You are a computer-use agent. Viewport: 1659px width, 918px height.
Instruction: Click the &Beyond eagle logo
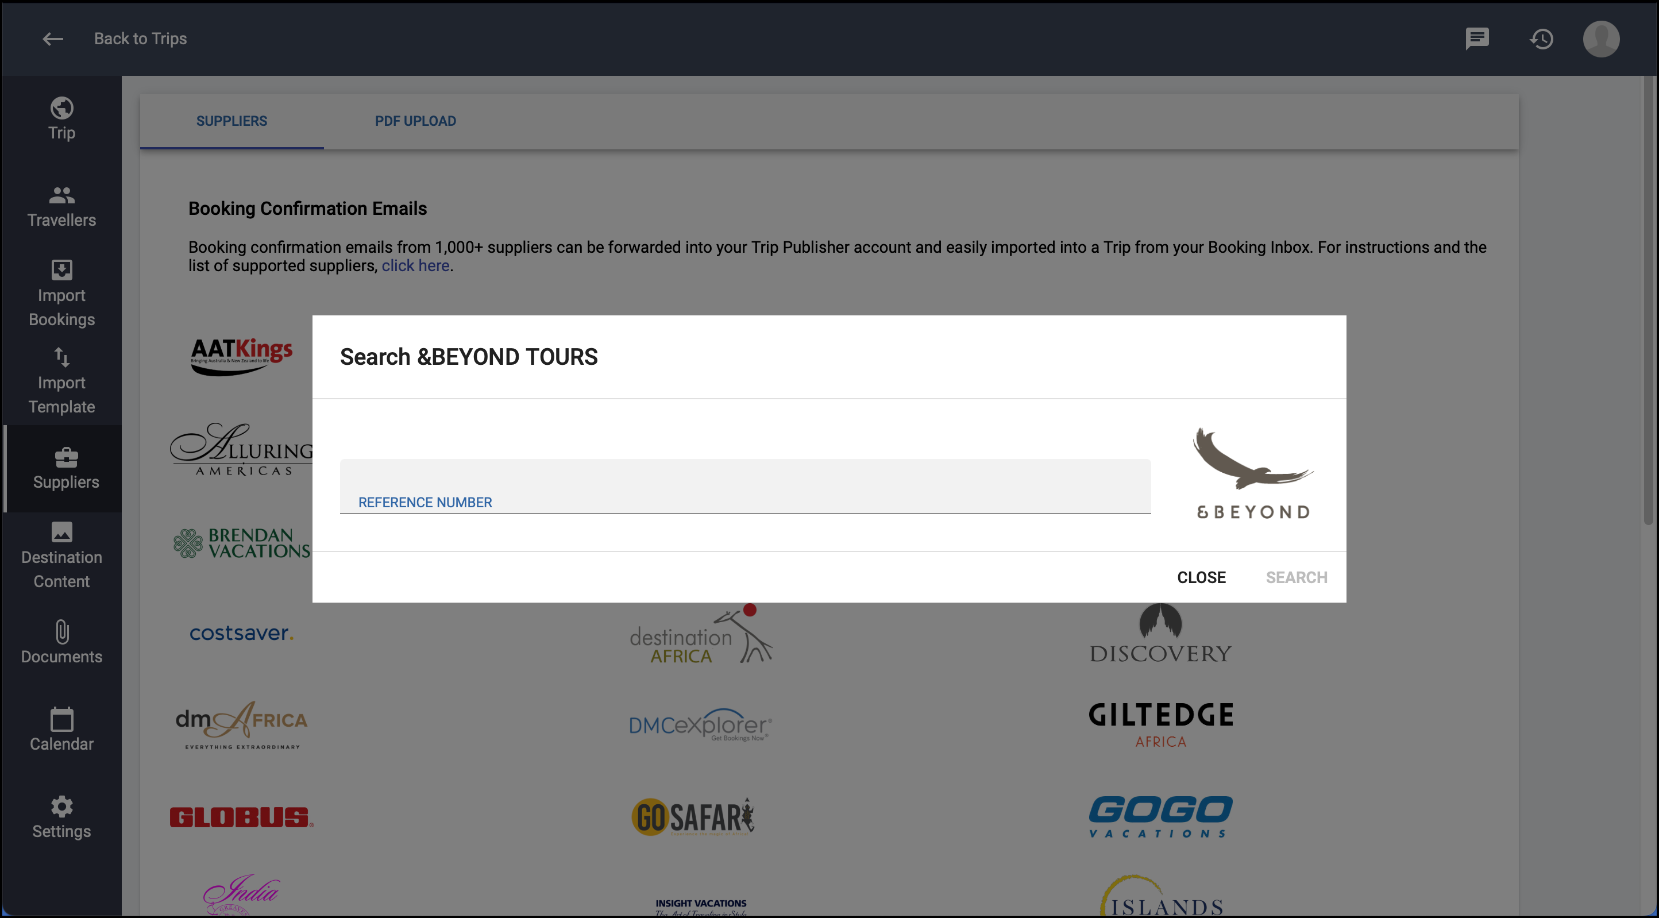[x=1253, y=473]
